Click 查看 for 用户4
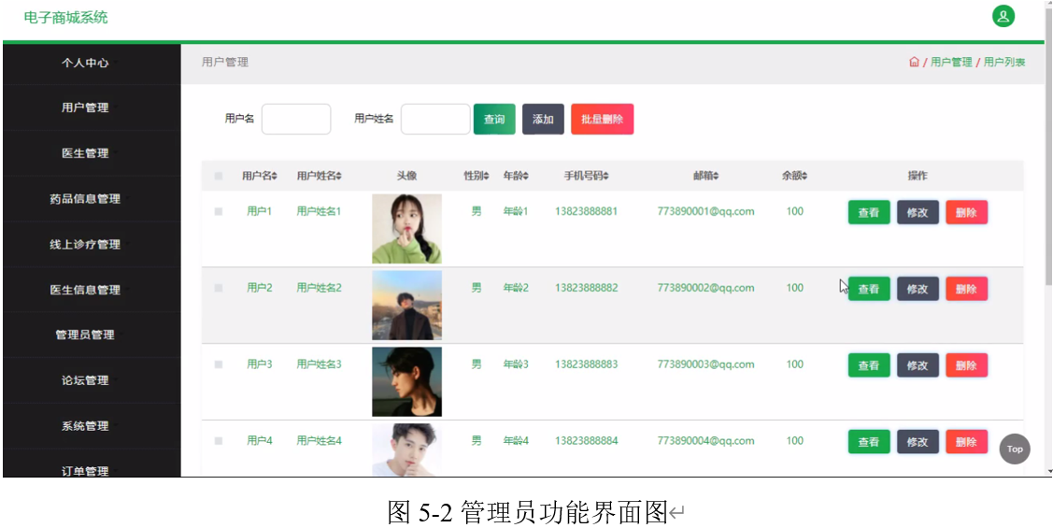Image resolution: width=1053 pixels, height=528 pixels. (869, 442)
